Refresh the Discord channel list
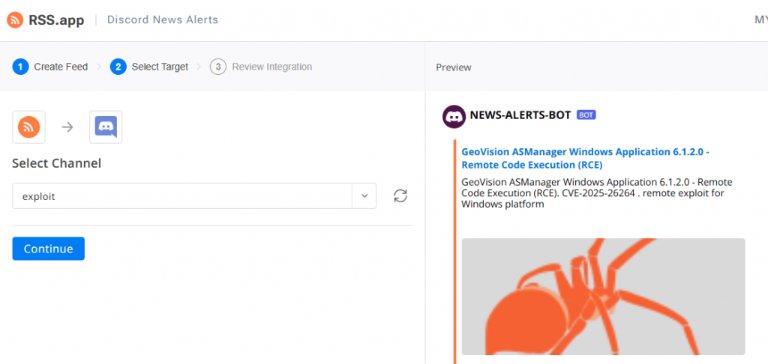The height and width of the screenshot is (364, 768). point(400,196)
